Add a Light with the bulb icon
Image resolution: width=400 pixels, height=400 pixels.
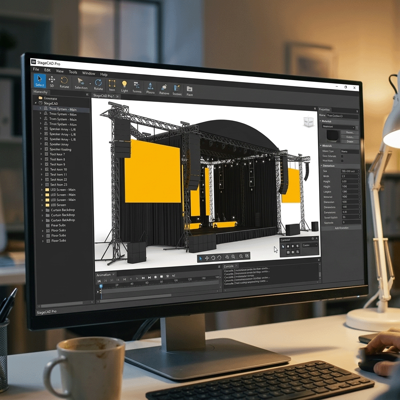(124, 86)
